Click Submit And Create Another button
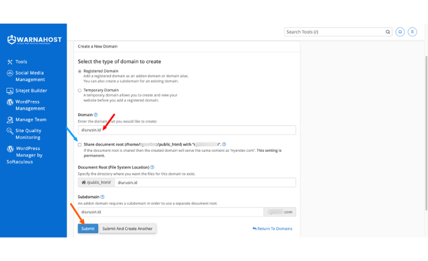 point(127,228)
